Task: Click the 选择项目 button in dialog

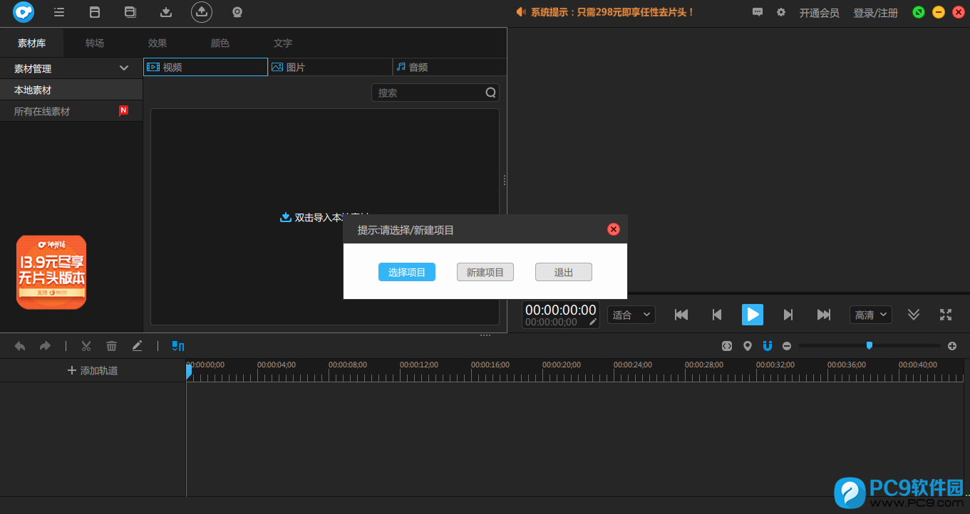Action: pyautogui.click(x=407, y=272)
